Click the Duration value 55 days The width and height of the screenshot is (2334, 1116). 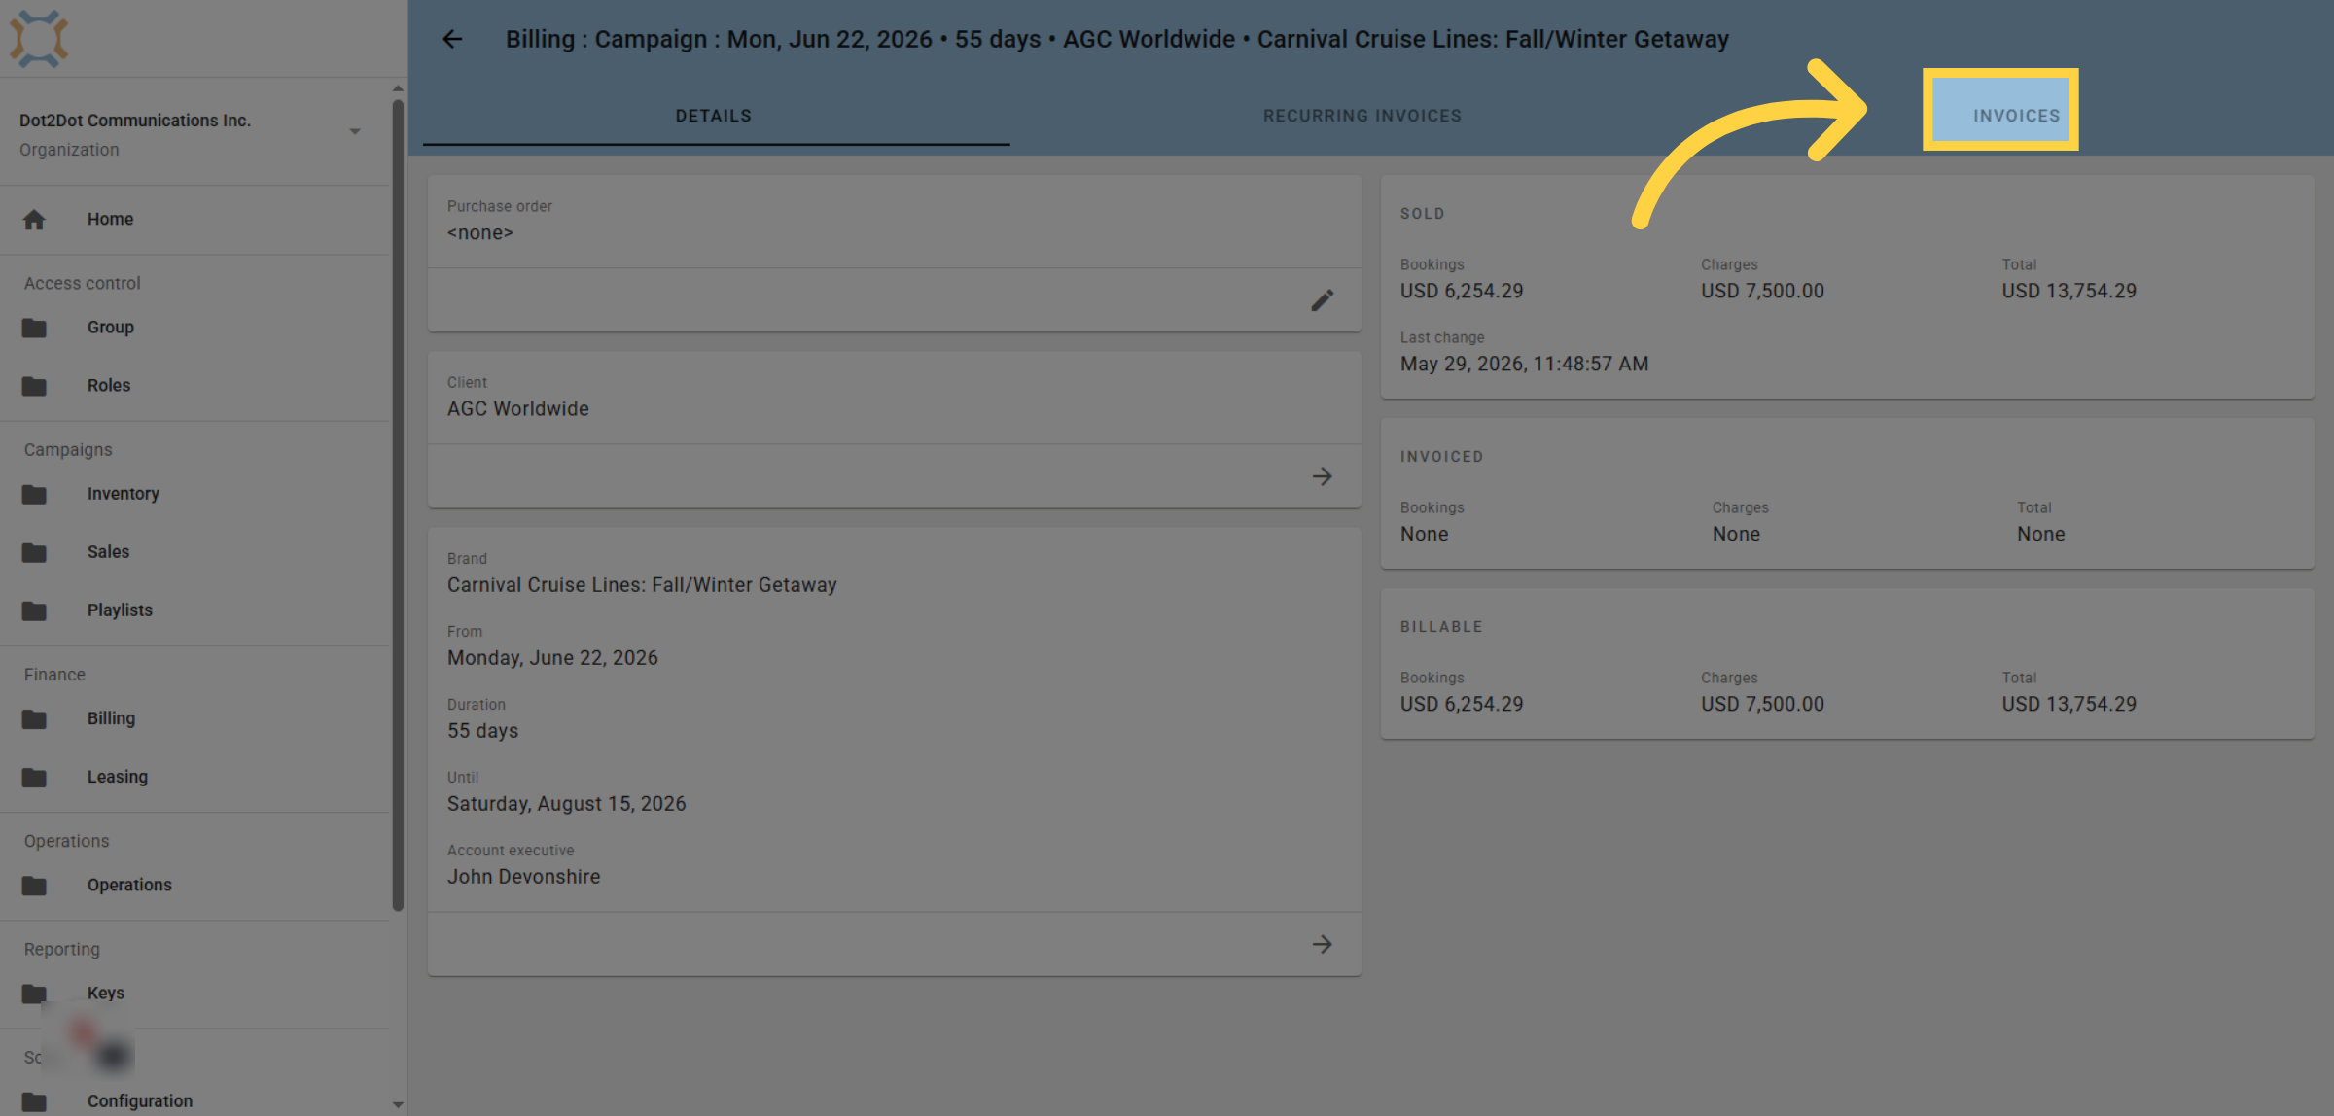[482, 731]
